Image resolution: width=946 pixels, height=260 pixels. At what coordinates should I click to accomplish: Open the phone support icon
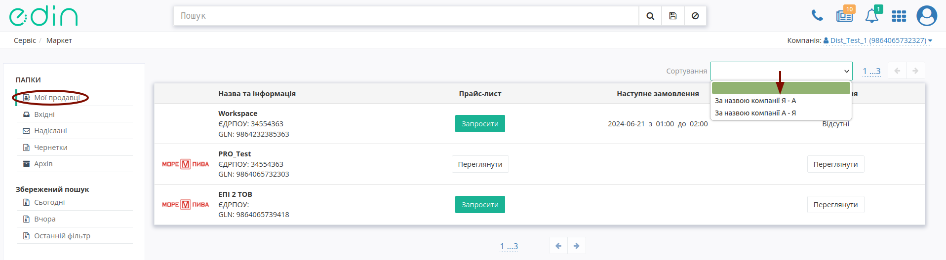tap(817, 16)
